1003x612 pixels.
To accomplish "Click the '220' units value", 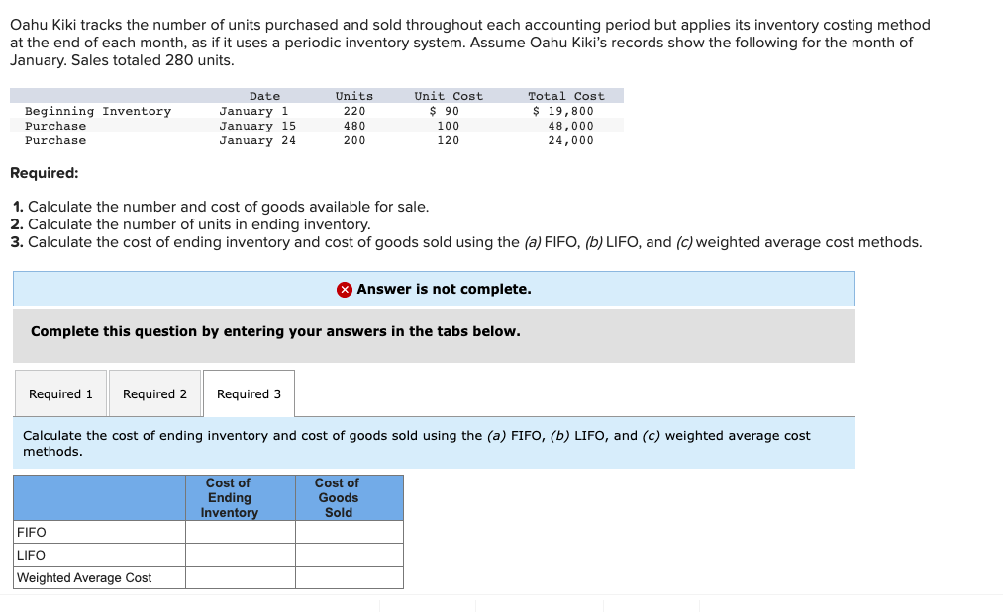I will coord(354,111).
